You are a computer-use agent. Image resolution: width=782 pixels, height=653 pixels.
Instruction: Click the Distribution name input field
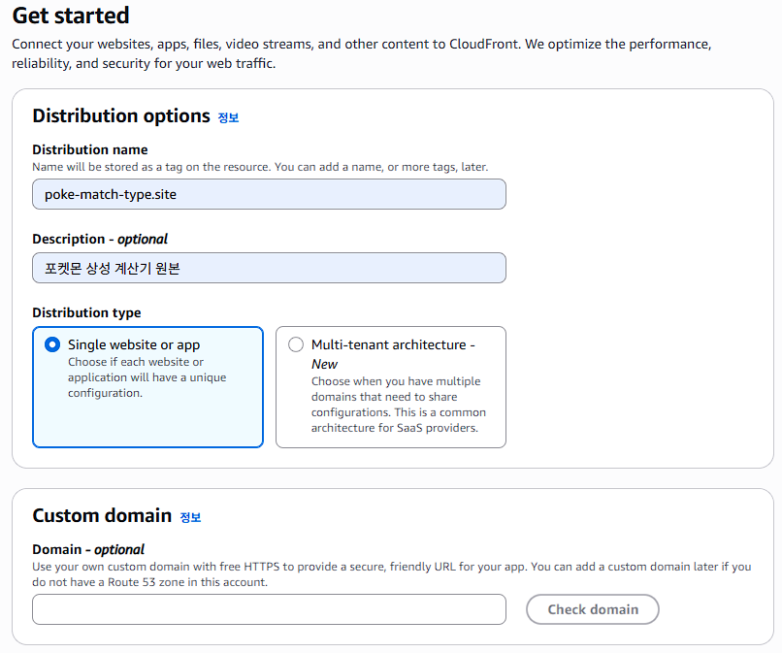269,194
